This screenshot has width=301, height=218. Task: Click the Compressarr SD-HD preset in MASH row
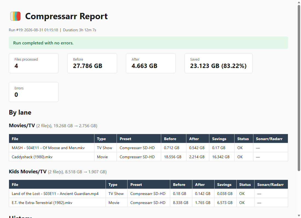point(137,148)
